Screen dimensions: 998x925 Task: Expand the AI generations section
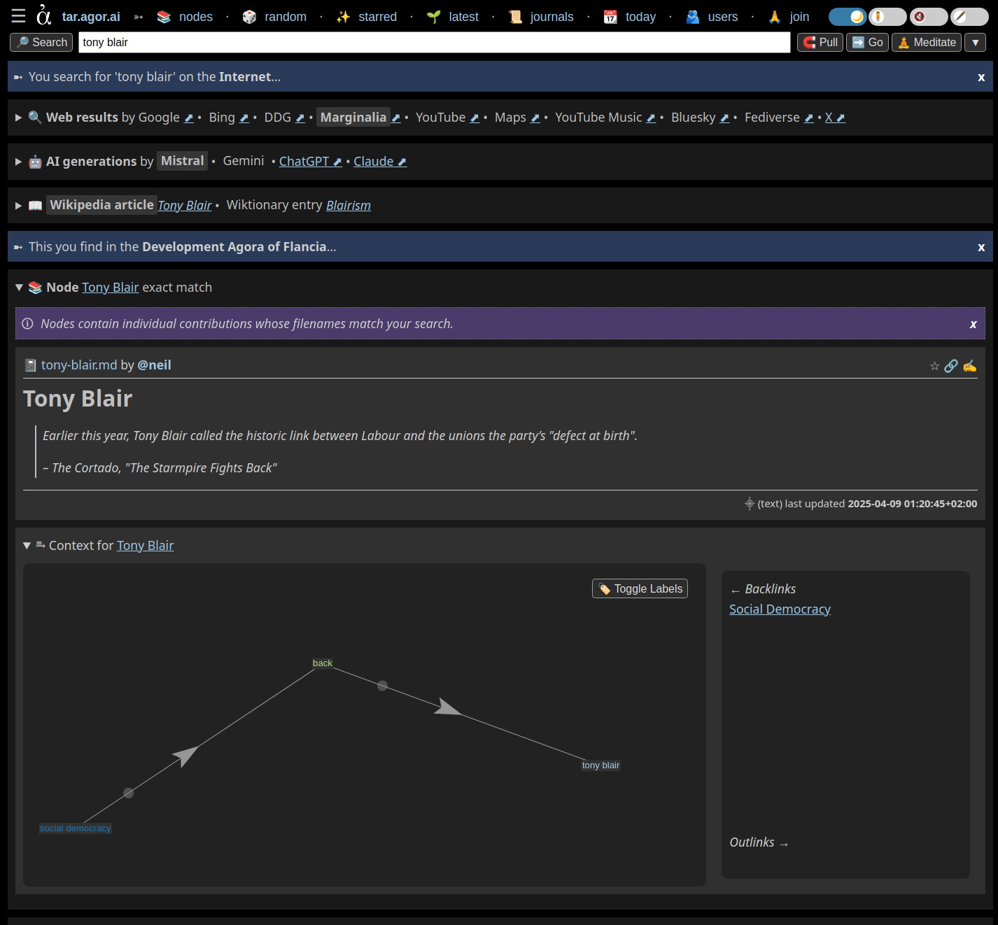point(19,162)
